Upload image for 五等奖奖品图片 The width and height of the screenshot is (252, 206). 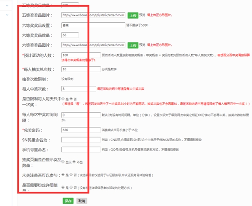coord(133,16)
